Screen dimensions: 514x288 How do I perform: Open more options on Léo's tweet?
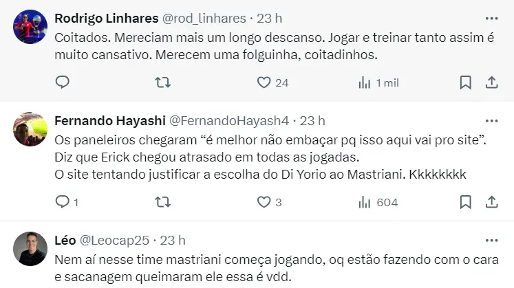pyautogui.click(x=491, y=240)
